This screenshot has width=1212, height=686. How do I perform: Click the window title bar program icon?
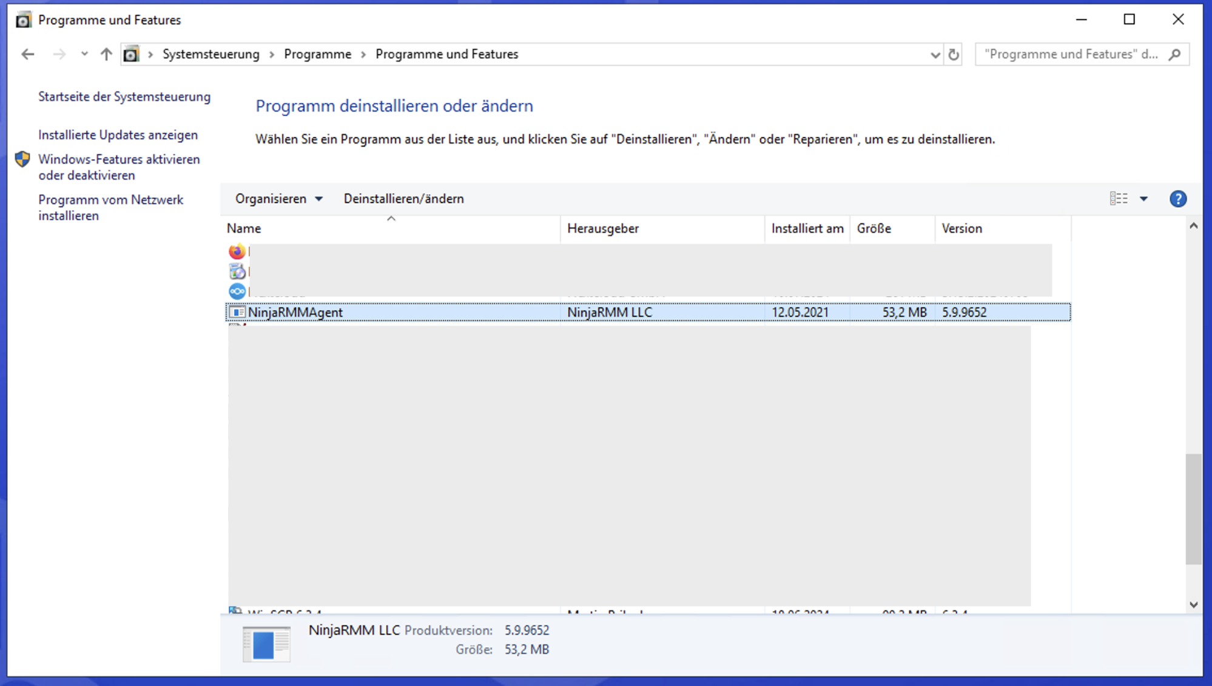[x=23, y=20]
